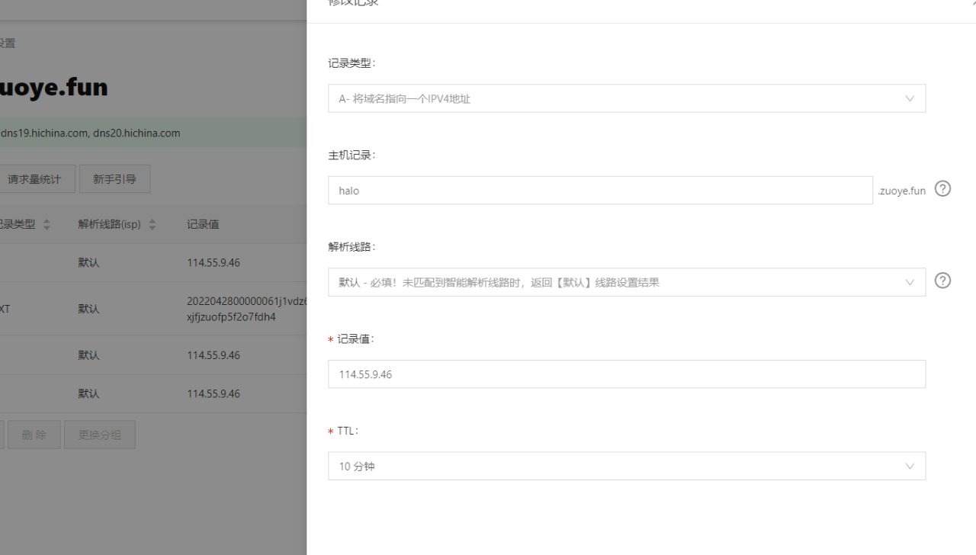Click the first row's 114.55.9.46 record value

tap(213, 262)
